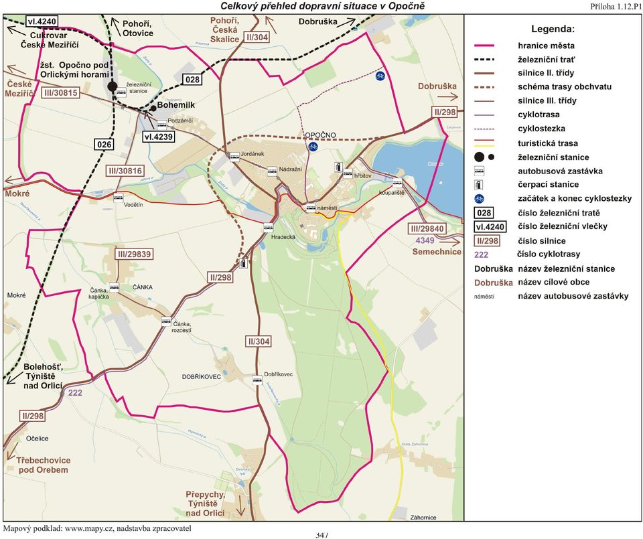
Task: Click the bus stop icon by železniční stanice
Action: (121, 92)
